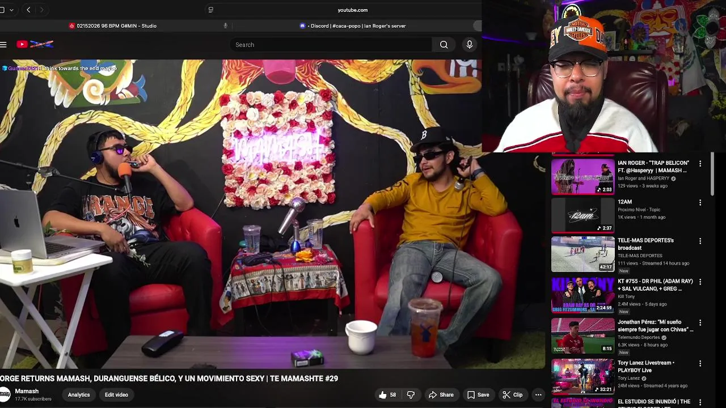Viewport: 726px width, 408px height.
Task: Open the Jonathan Pérez video thumbnail
Action: click(x=583, y=336)
